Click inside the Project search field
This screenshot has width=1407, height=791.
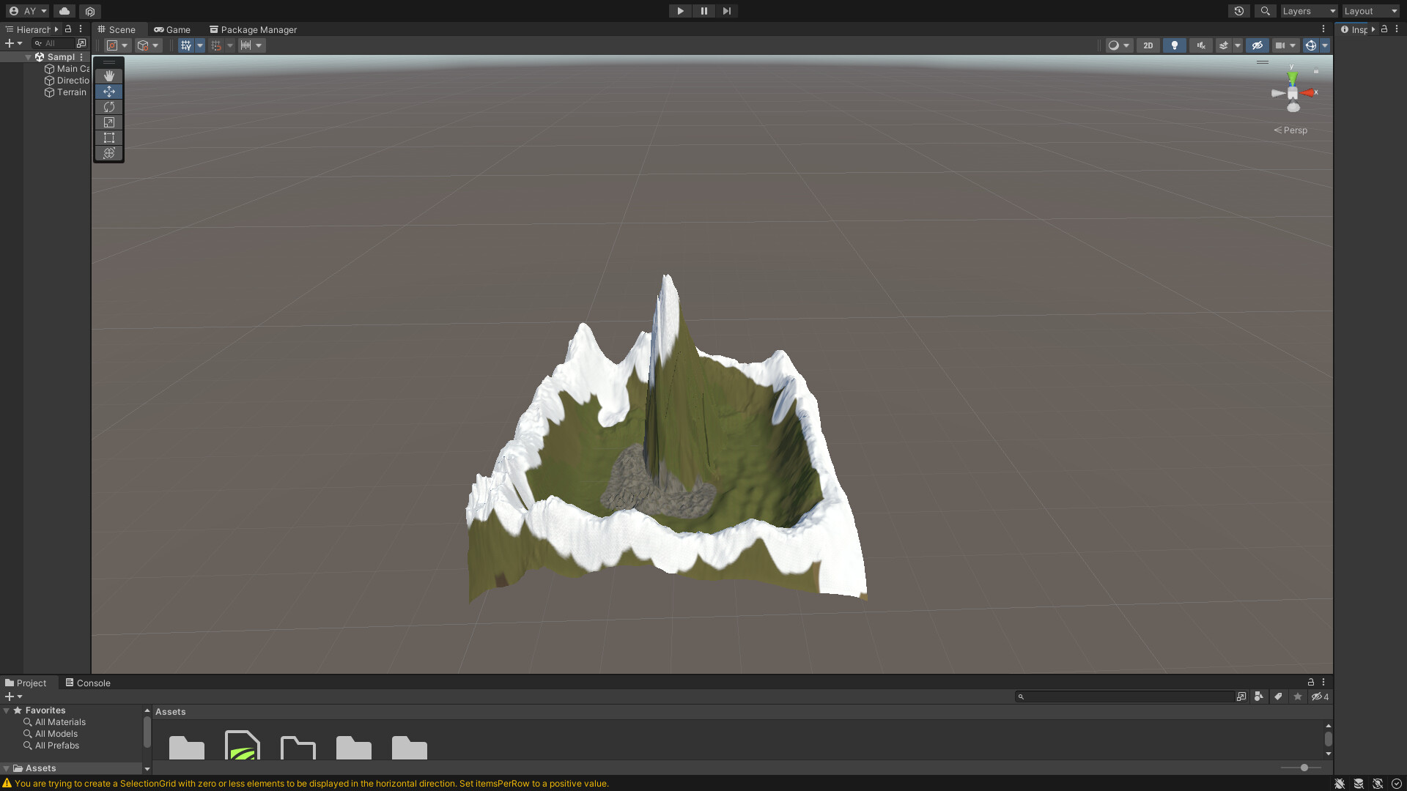pos(1121,697)
